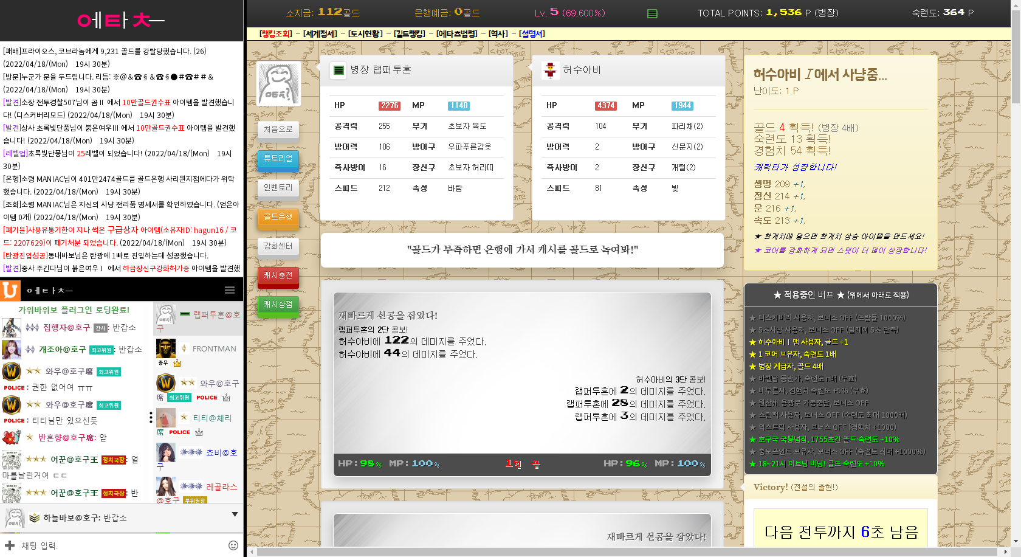Click weapon name 초보자 목도
This screenshot has height=557, width=1021.
[x=467, y=126]
